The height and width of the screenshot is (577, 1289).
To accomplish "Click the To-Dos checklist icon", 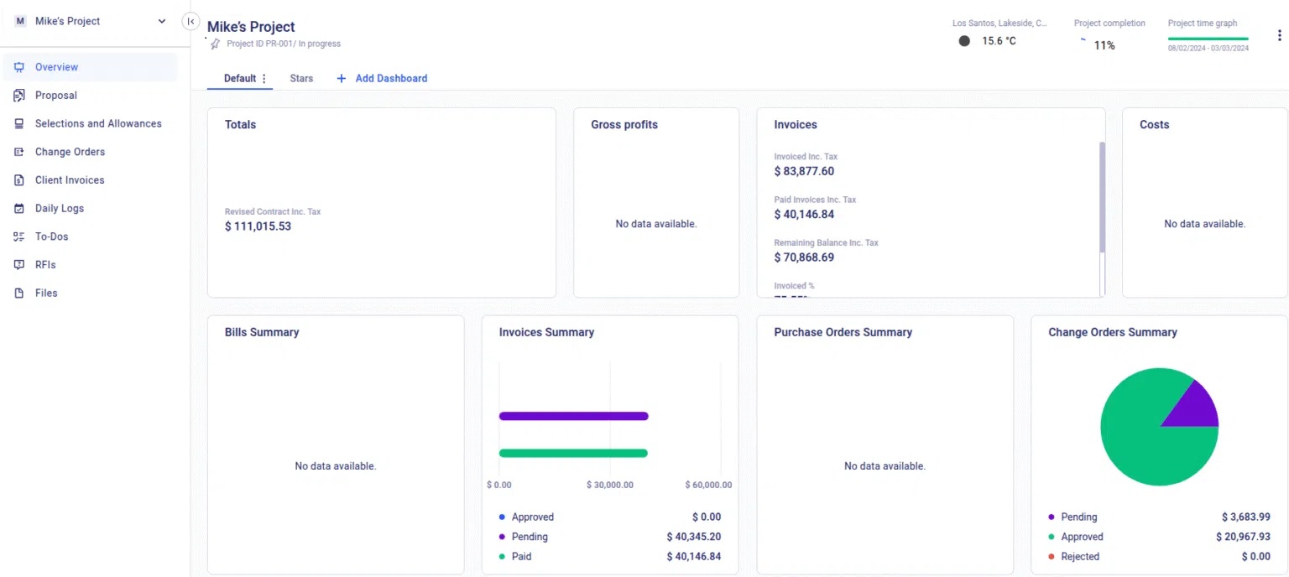I will [18, 237].
